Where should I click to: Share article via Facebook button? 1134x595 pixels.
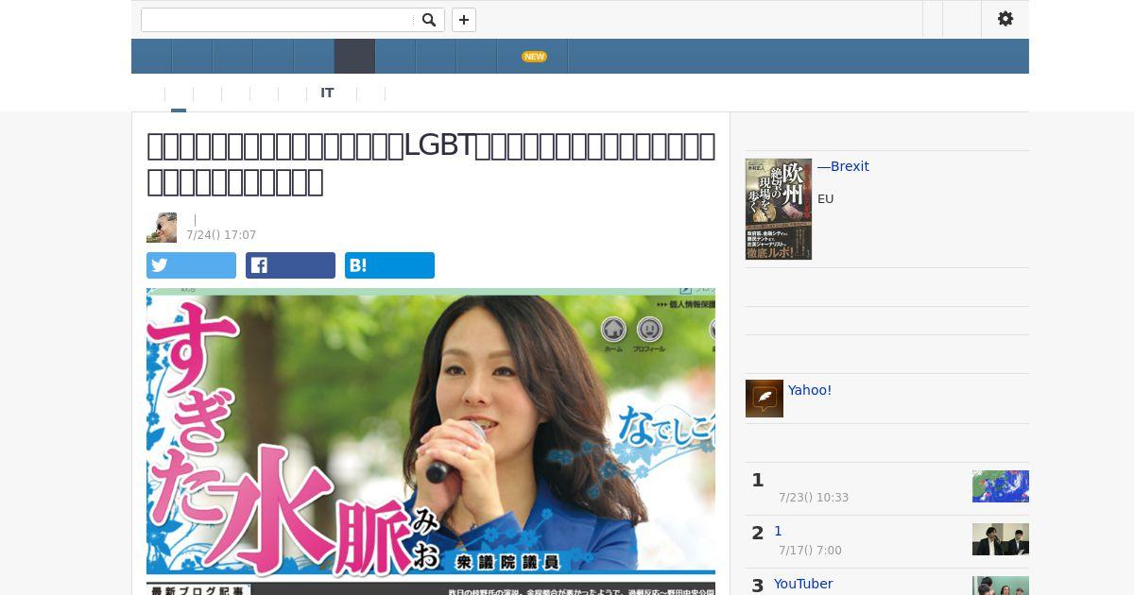[x=290, y=265]
